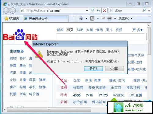Open the 腾讯新闻 link
This screenshot has width=153, height=114.
99,102
